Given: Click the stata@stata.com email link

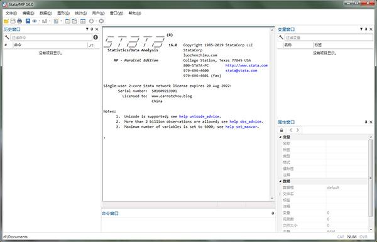Looking at the screenshot, I should [241, 70].
